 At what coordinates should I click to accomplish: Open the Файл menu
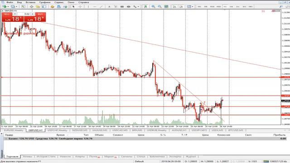tap(10, 2)
